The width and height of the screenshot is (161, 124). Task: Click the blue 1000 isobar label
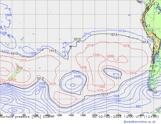[x=118, y=101]
